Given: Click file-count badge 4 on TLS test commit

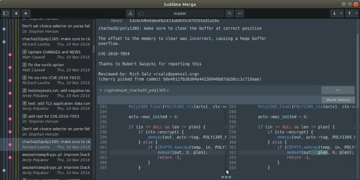Looking at the screenshot, I should pos(25,103).
